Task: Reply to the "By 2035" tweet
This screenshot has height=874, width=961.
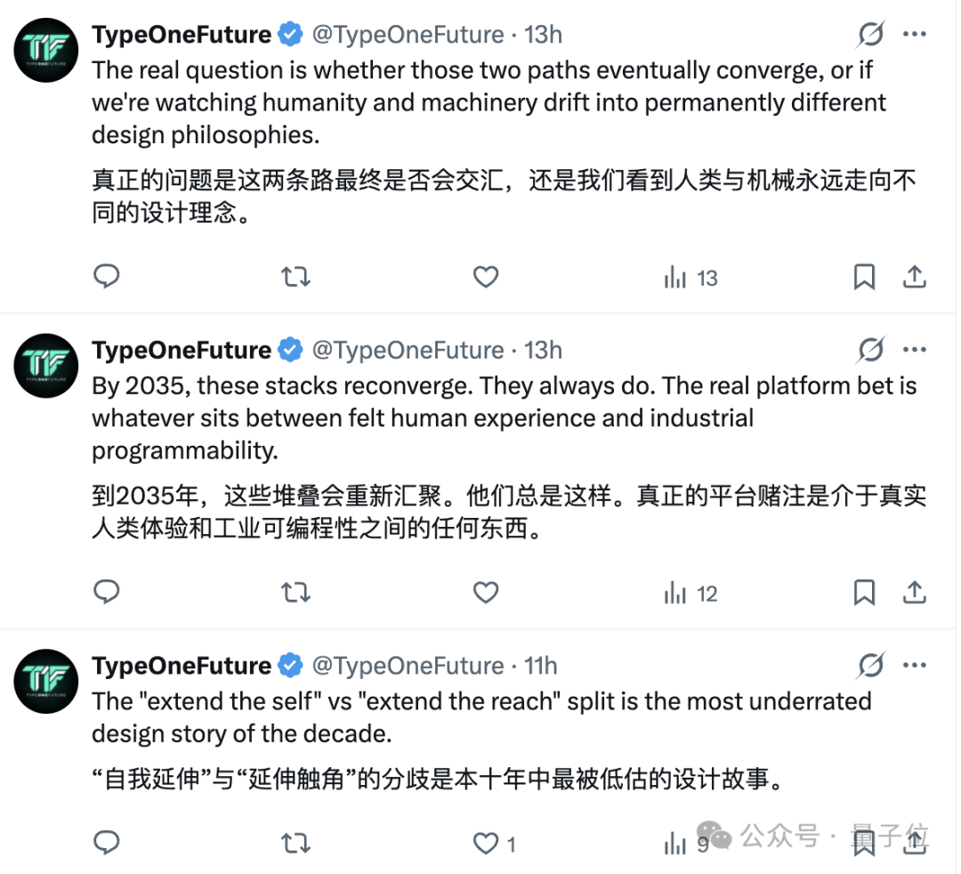Action: pyautogui.click(x=107, y=592)
